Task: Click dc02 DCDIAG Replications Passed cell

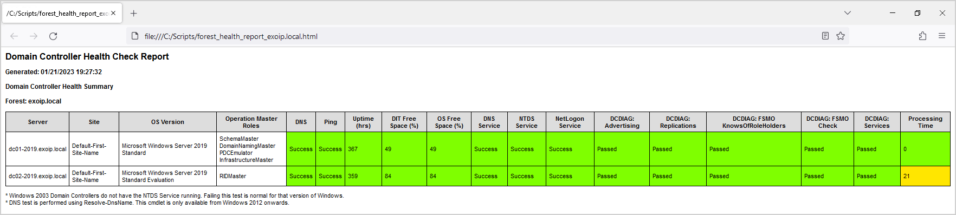Action: click(x=677, y=176)
